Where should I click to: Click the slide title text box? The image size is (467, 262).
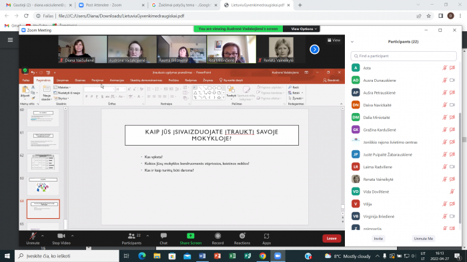[x=211, y=135]
